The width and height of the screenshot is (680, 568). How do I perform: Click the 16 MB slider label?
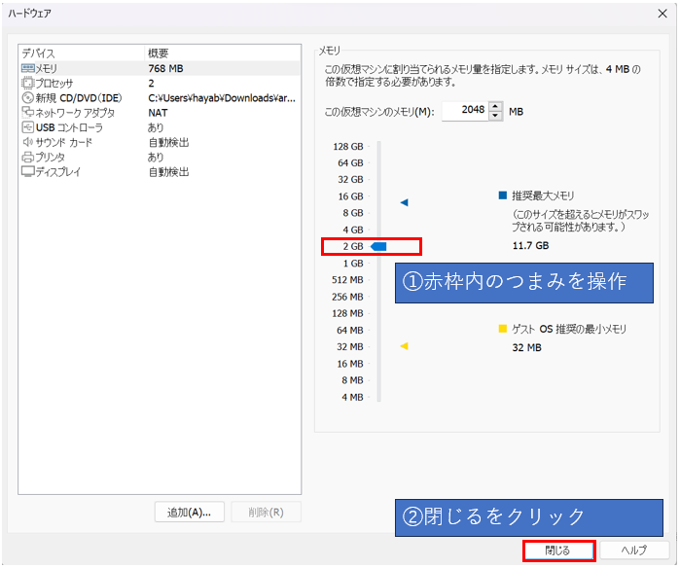(350, 364)
